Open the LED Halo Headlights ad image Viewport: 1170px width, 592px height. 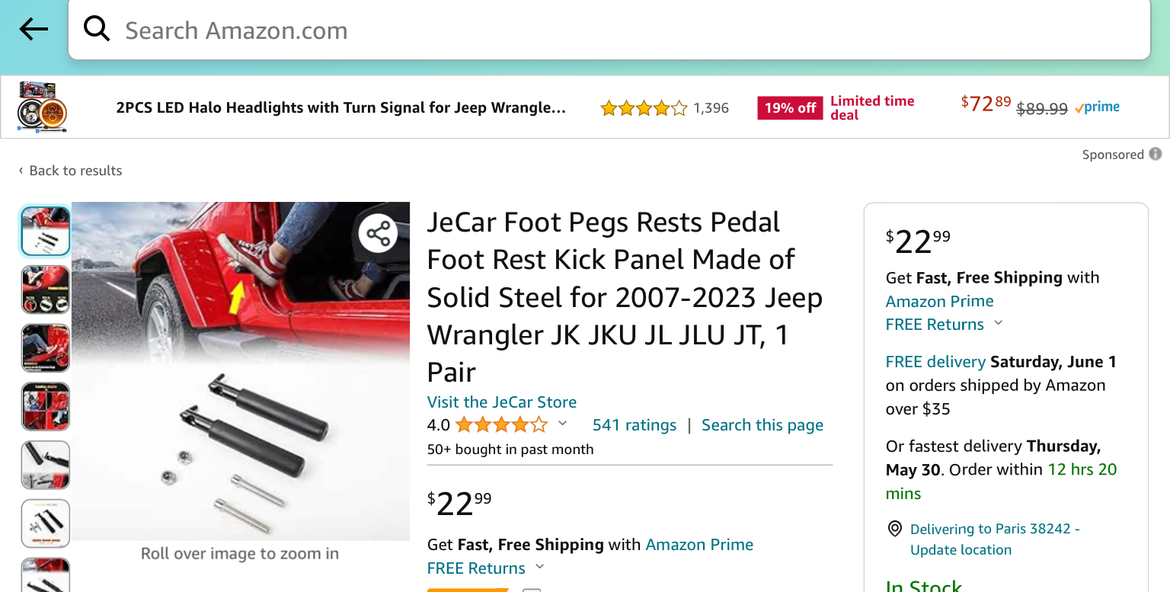click(x=43, y=107)
